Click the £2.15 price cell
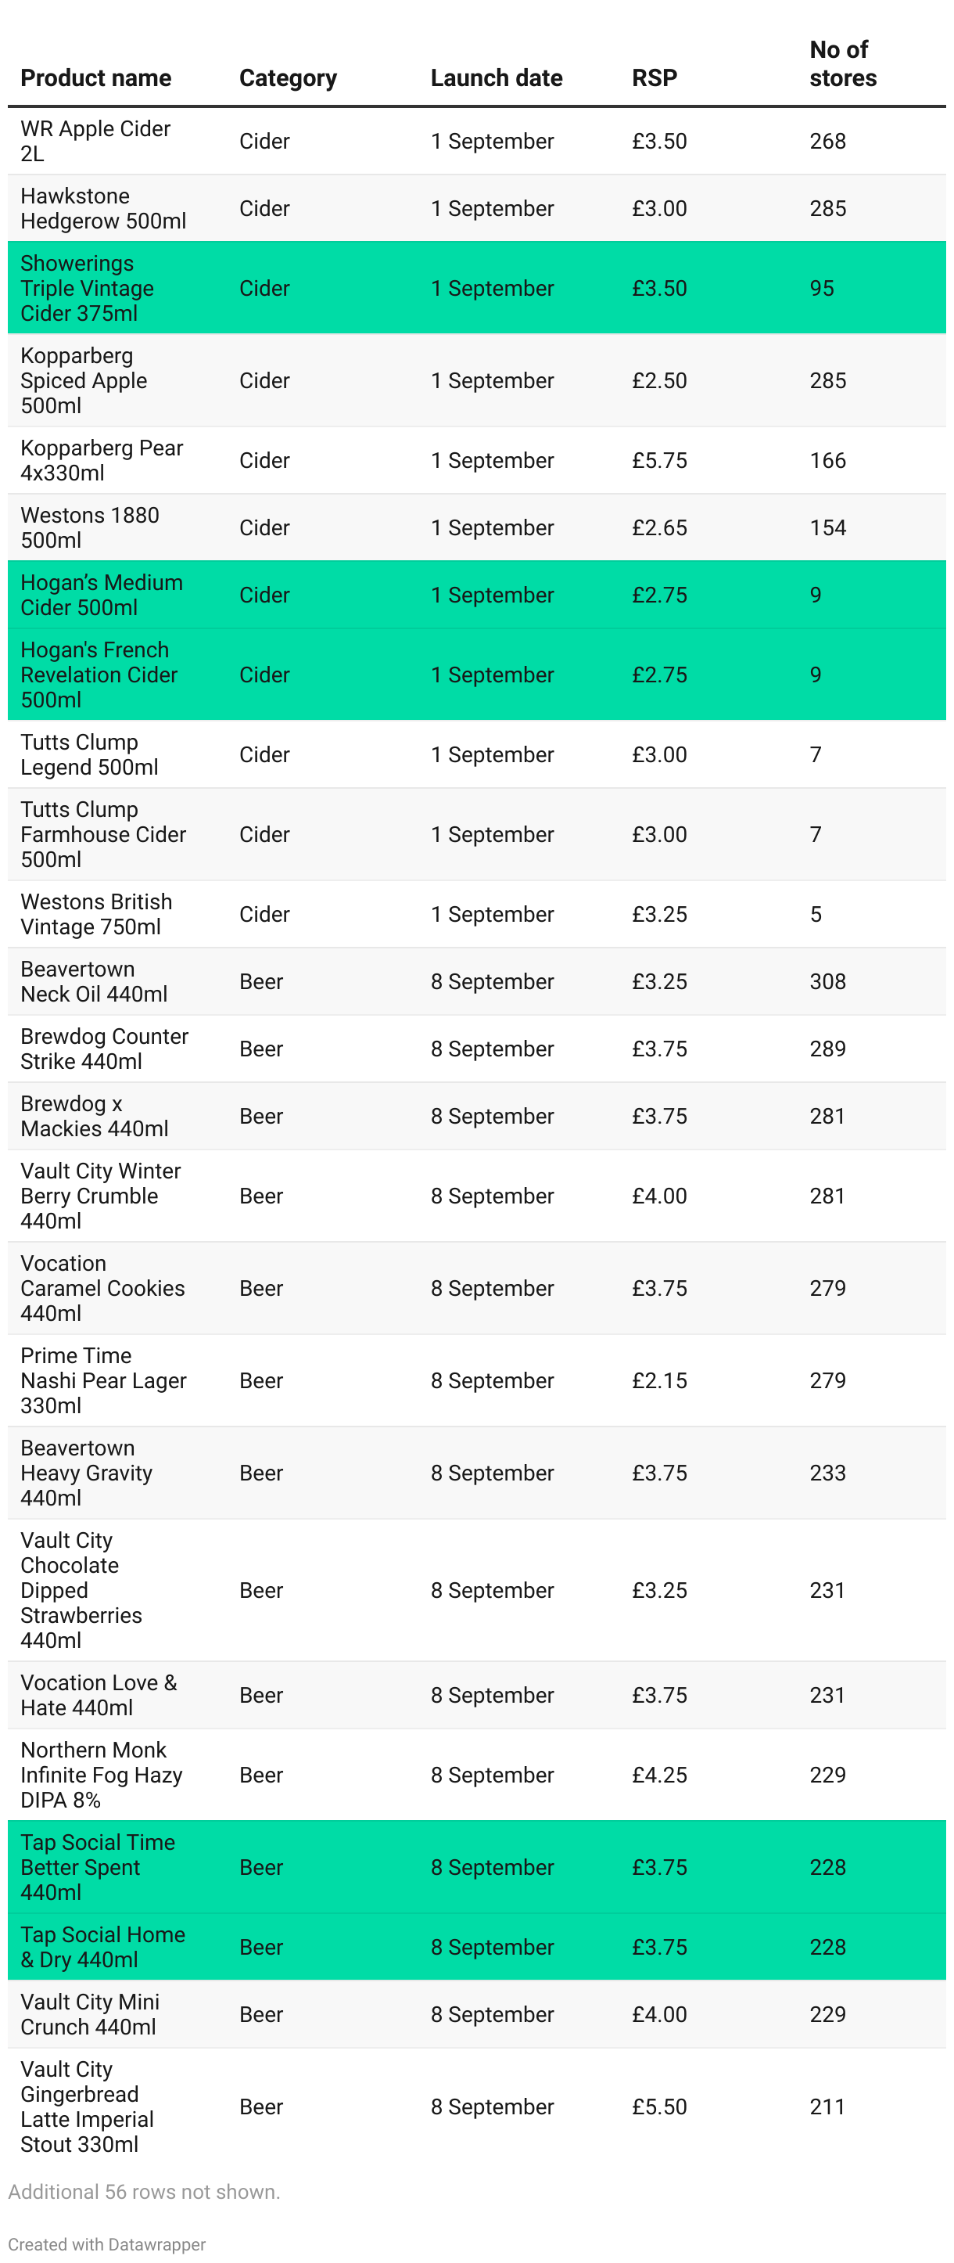The image size is (954, 2263). tap(659, 1380)
